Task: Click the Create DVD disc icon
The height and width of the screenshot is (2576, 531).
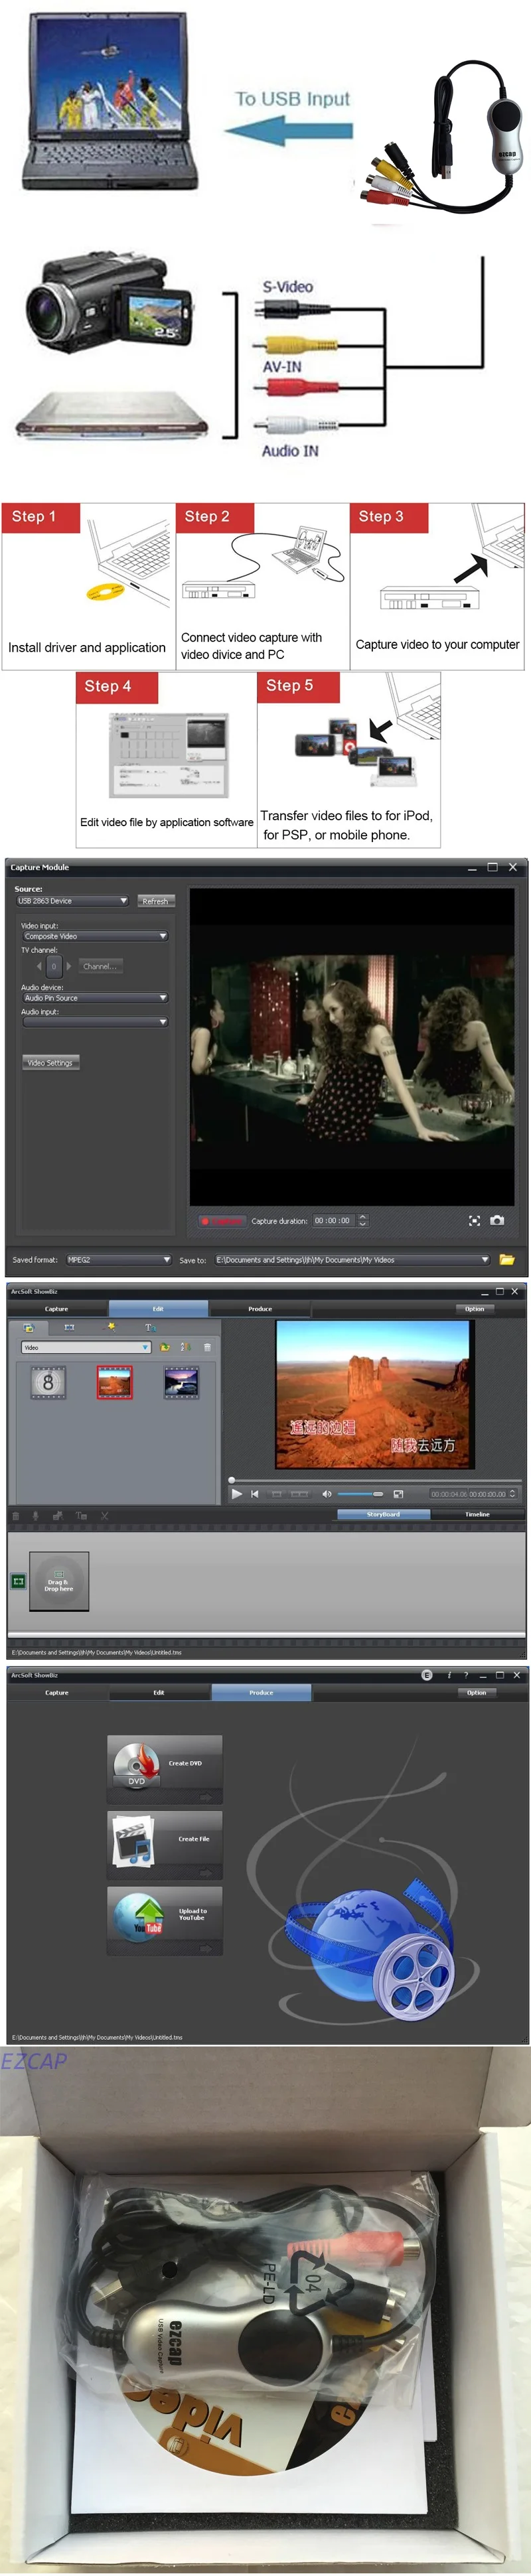Action: click(x=136, y=1765)
